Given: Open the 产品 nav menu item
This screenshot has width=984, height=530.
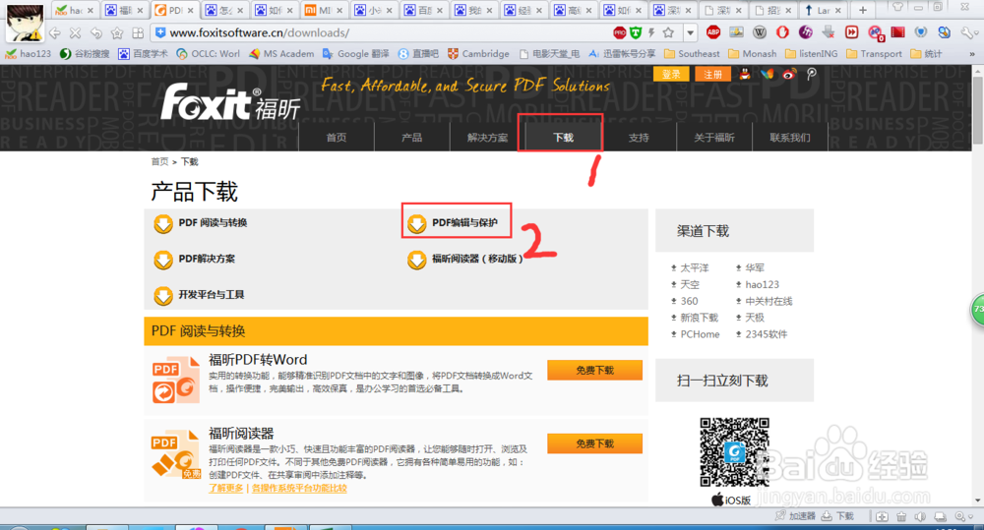Looking at the screenshot, I should pyautogui.click(x=411, y=138).
